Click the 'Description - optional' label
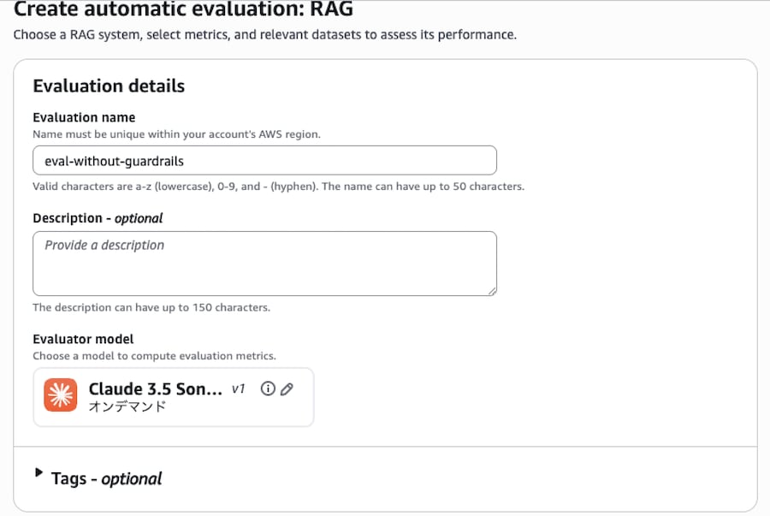 98,218
